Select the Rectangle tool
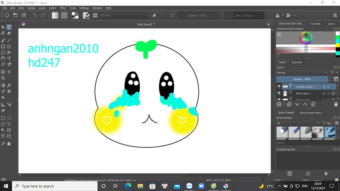 tap(3, 46)
